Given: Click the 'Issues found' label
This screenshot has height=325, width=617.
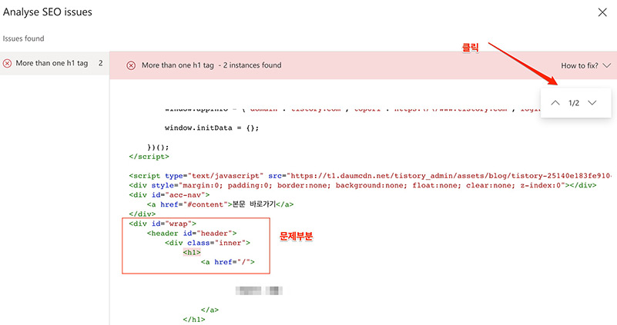Looking at the screenshot, I should [x=23, y=38].
